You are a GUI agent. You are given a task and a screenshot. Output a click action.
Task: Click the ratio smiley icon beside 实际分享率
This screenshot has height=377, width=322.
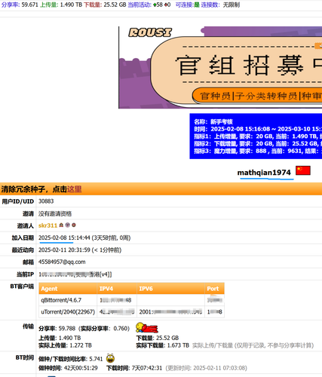pyautogui.click(x=147, y=328)
